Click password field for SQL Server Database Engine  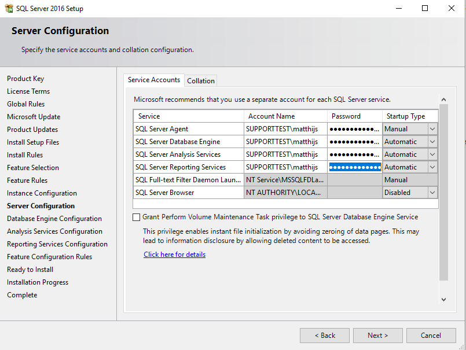click(355, 142)
